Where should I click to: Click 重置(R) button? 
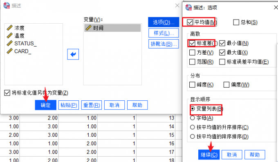pos(92,105)
